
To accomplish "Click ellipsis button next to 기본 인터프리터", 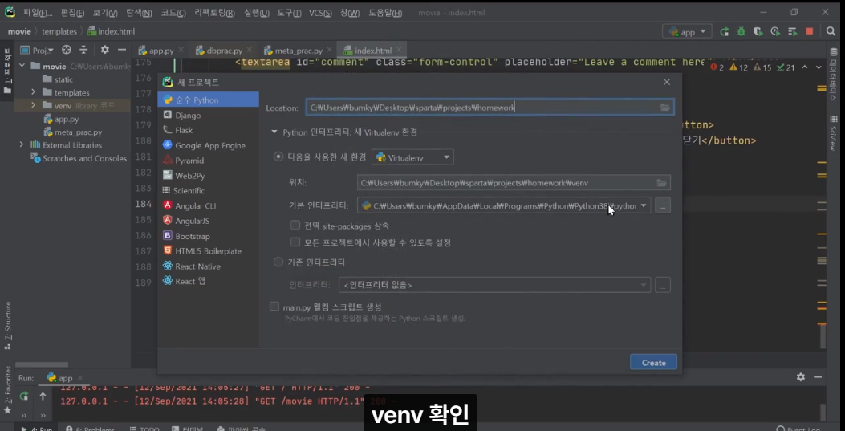I will pyautogui.click(x=663, y=205).
